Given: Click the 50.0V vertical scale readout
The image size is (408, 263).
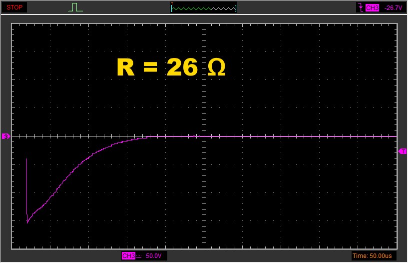Looking at the screenshot, I should [x=153, y=255].
